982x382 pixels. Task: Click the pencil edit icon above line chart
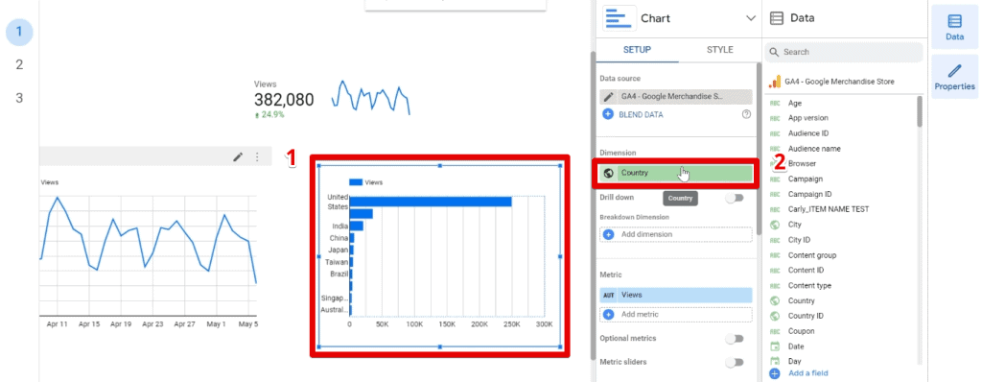[238, 156]
